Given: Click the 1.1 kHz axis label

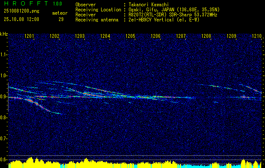Looking at the screenshot, I should (x=3, y=55).
